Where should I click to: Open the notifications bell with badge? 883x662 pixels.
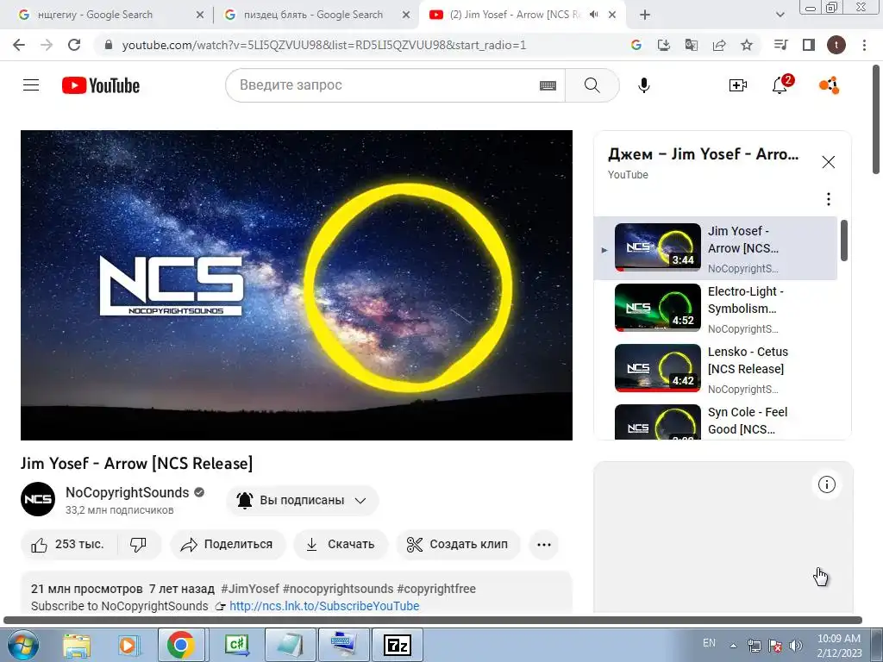[x=781, y=84]
